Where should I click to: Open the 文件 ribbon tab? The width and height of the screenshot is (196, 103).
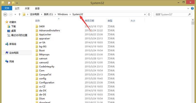(7, 8)
